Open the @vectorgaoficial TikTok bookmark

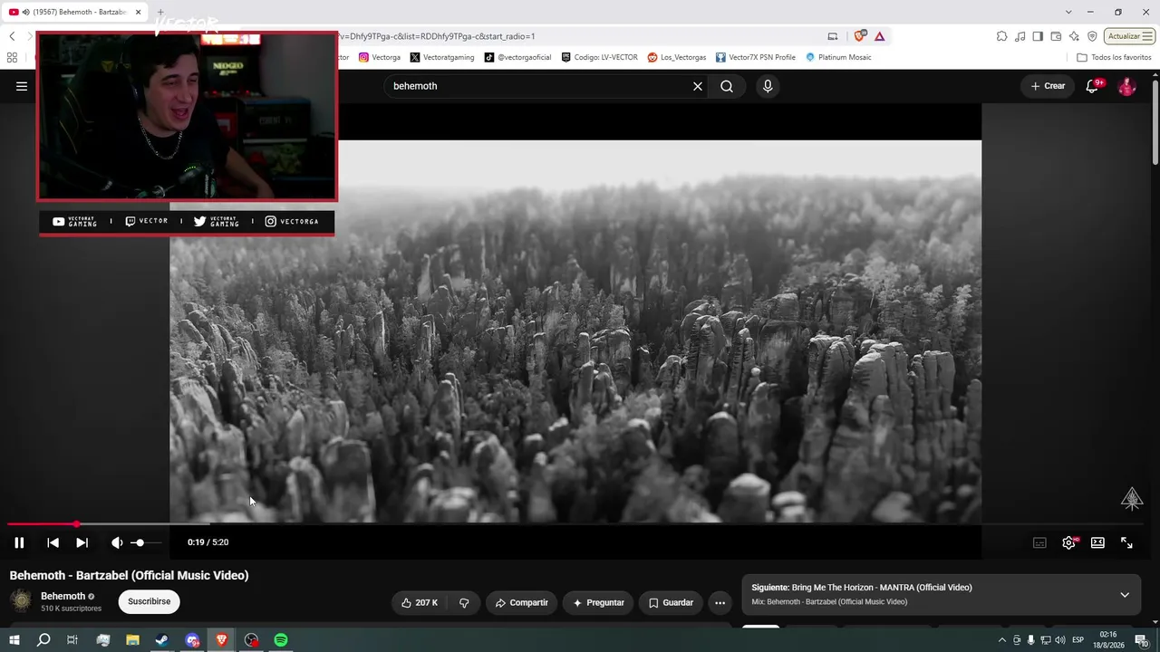(x=517, y=57)
